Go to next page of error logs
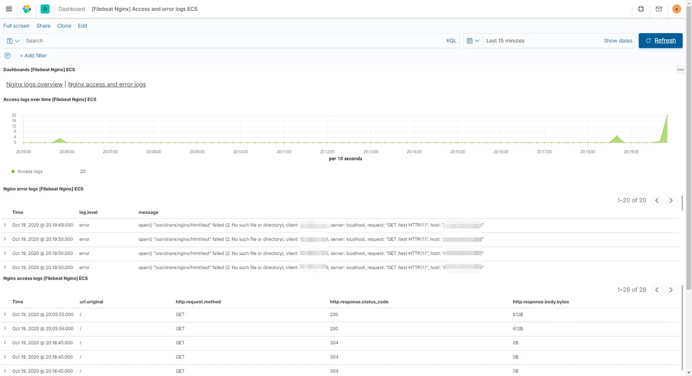The height and width of the screenshot is (376, 692). (x=671, y=200)
